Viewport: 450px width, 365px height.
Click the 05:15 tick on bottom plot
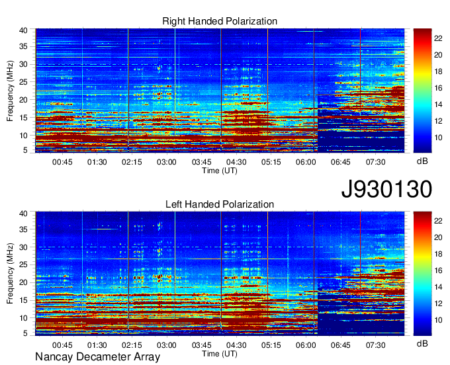(x=271, y=345)
